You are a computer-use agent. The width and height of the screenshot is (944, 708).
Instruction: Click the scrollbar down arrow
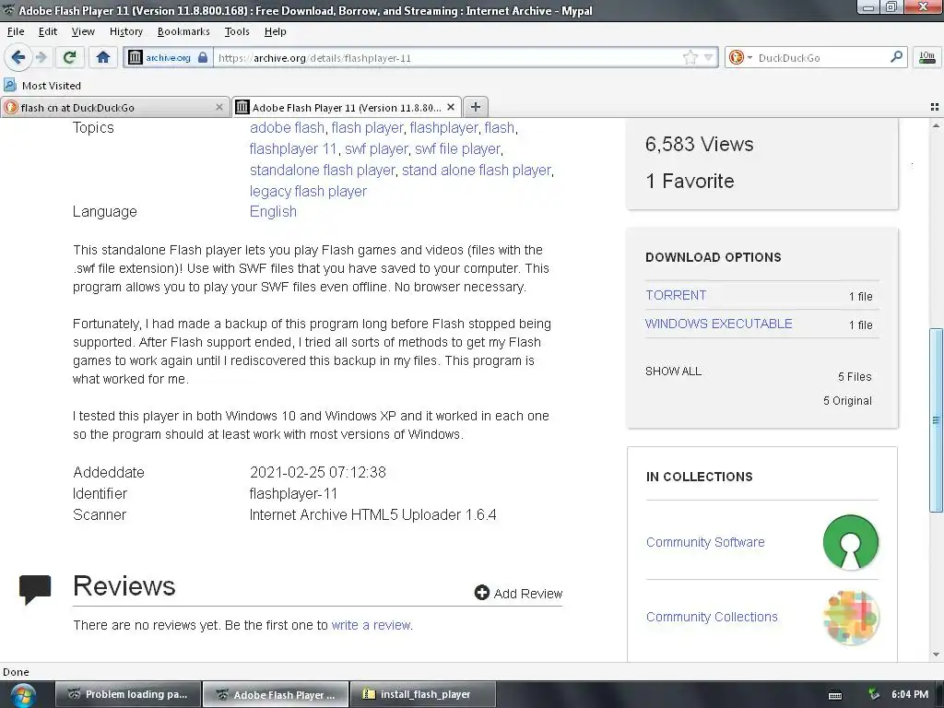936,655
